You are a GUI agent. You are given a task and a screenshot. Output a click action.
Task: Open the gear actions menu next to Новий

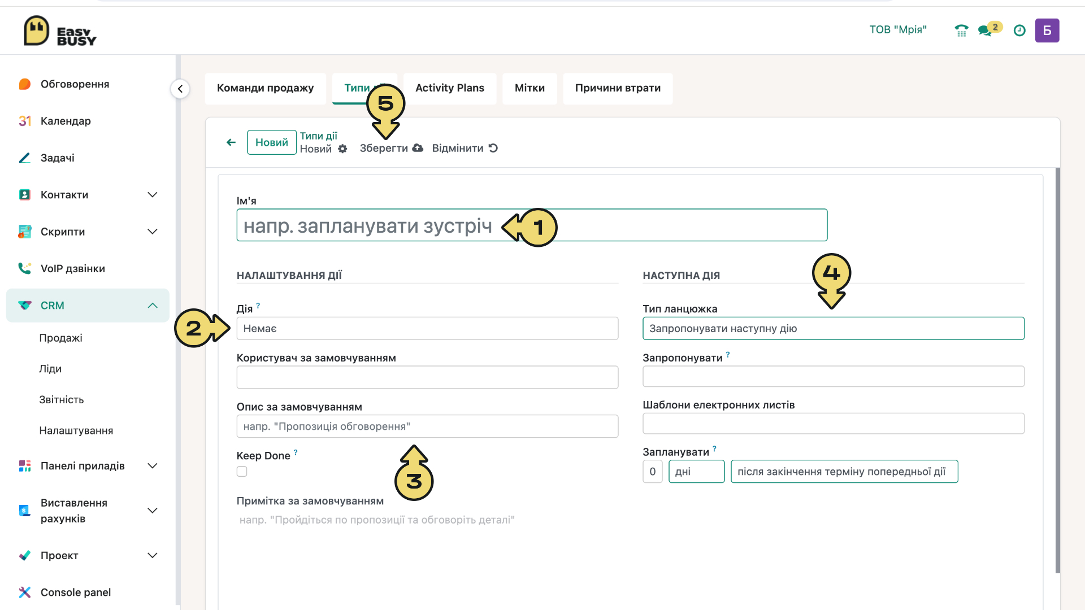point(342,149)
